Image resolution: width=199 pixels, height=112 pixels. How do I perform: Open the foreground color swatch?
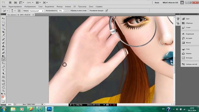point(2,97)
